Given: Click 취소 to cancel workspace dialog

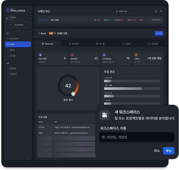Looking at the screenshot, I should pos(157,151).
